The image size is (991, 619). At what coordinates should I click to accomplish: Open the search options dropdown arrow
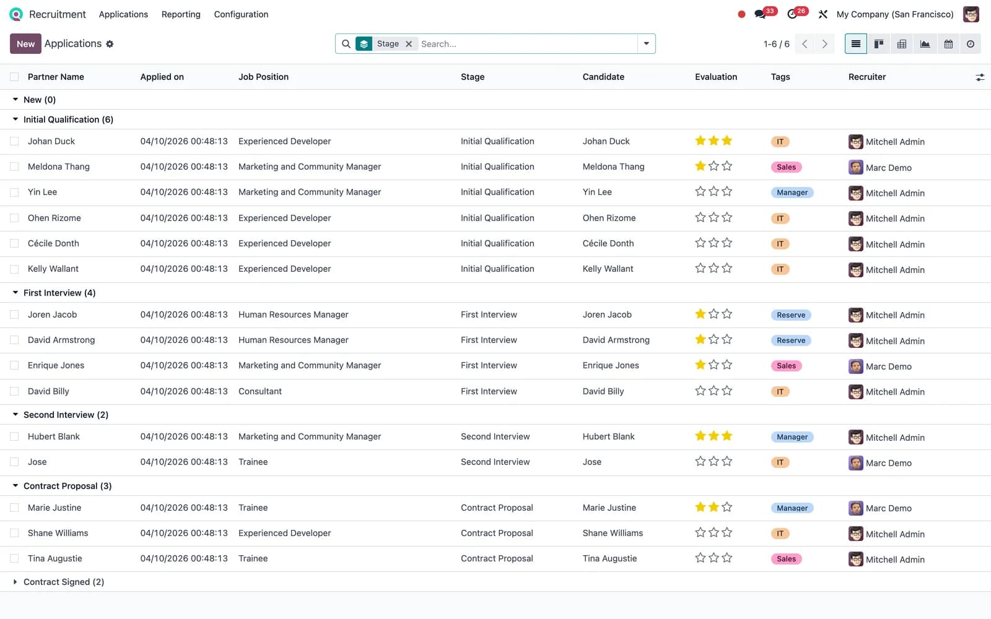tap(646, 44)
